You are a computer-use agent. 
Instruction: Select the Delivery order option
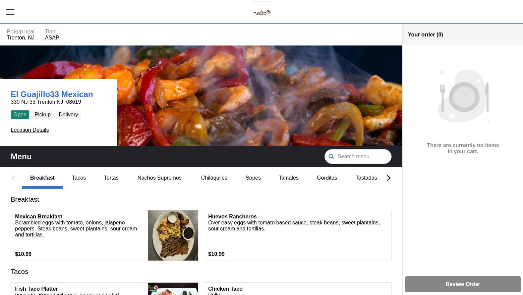pos(68,115)
